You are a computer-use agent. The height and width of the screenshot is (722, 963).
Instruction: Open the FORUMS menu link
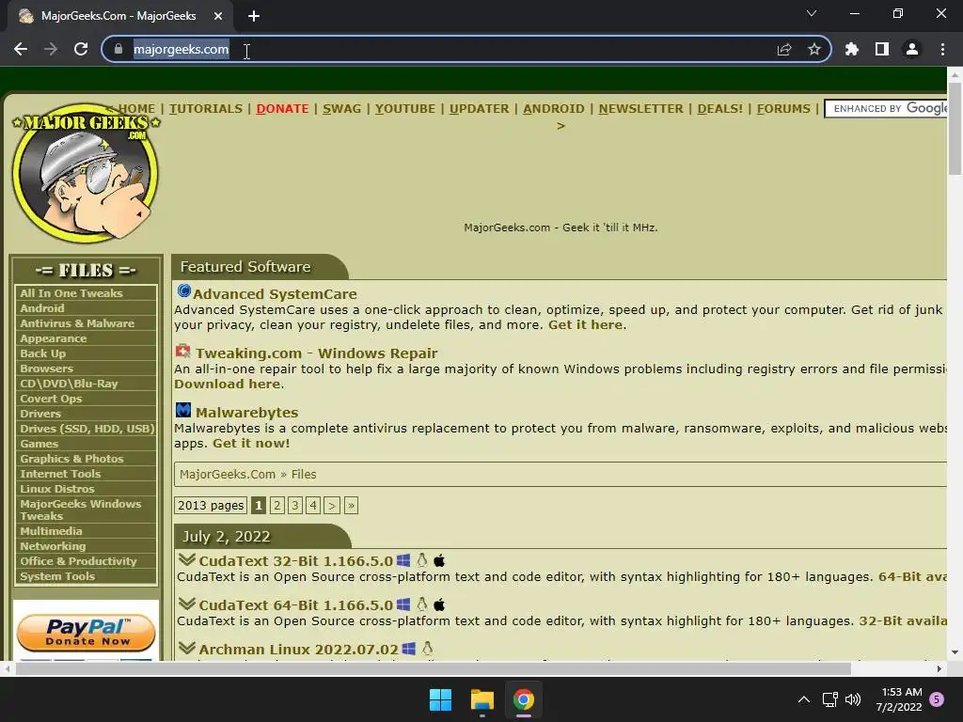click(x=783, y=109)
